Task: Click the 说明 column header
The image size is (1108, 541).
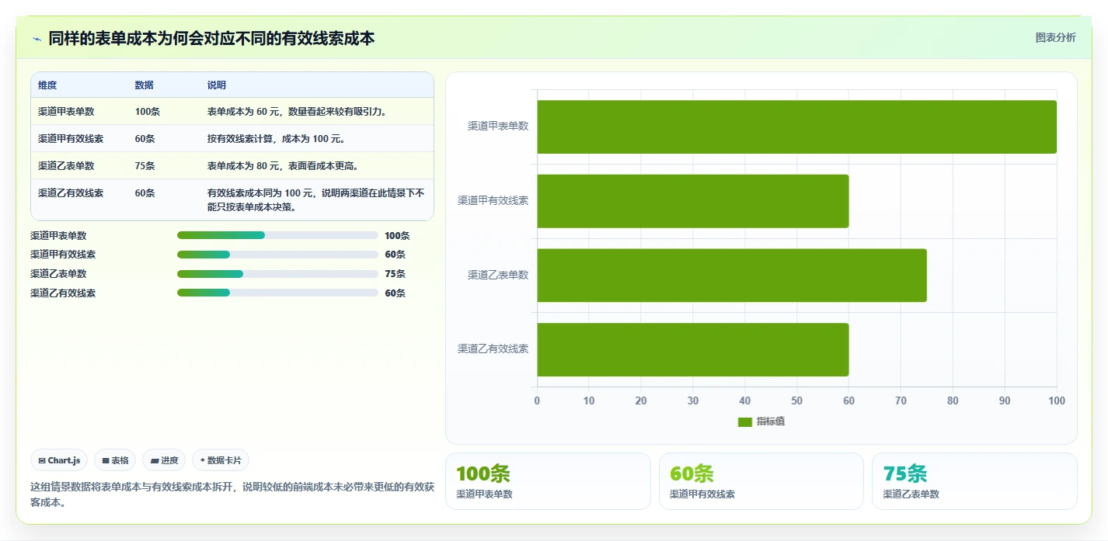Action: pos(217,85)
